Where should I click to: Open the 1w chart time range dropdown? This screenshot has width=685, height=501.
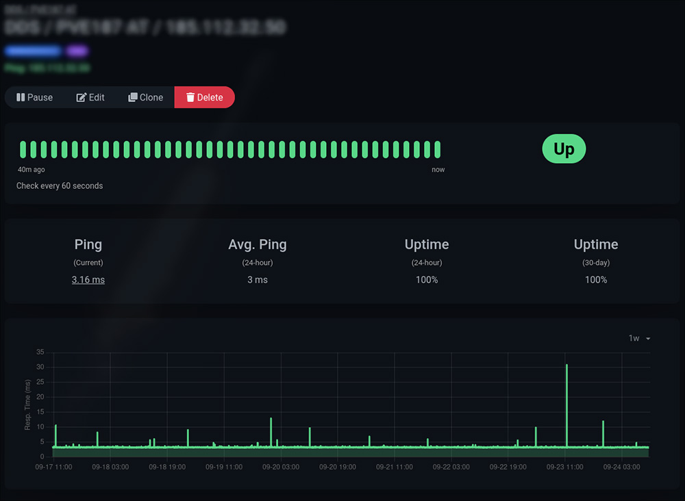click(x=639, y=338)
